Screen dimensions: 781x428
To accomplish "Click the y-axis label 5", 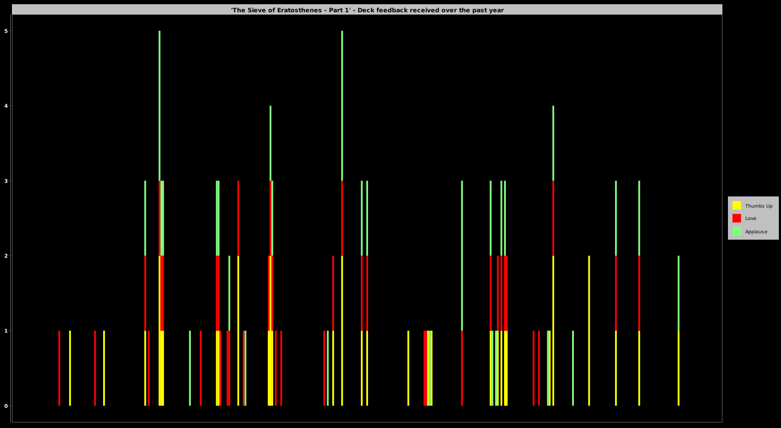I will (x=6, y=31).
